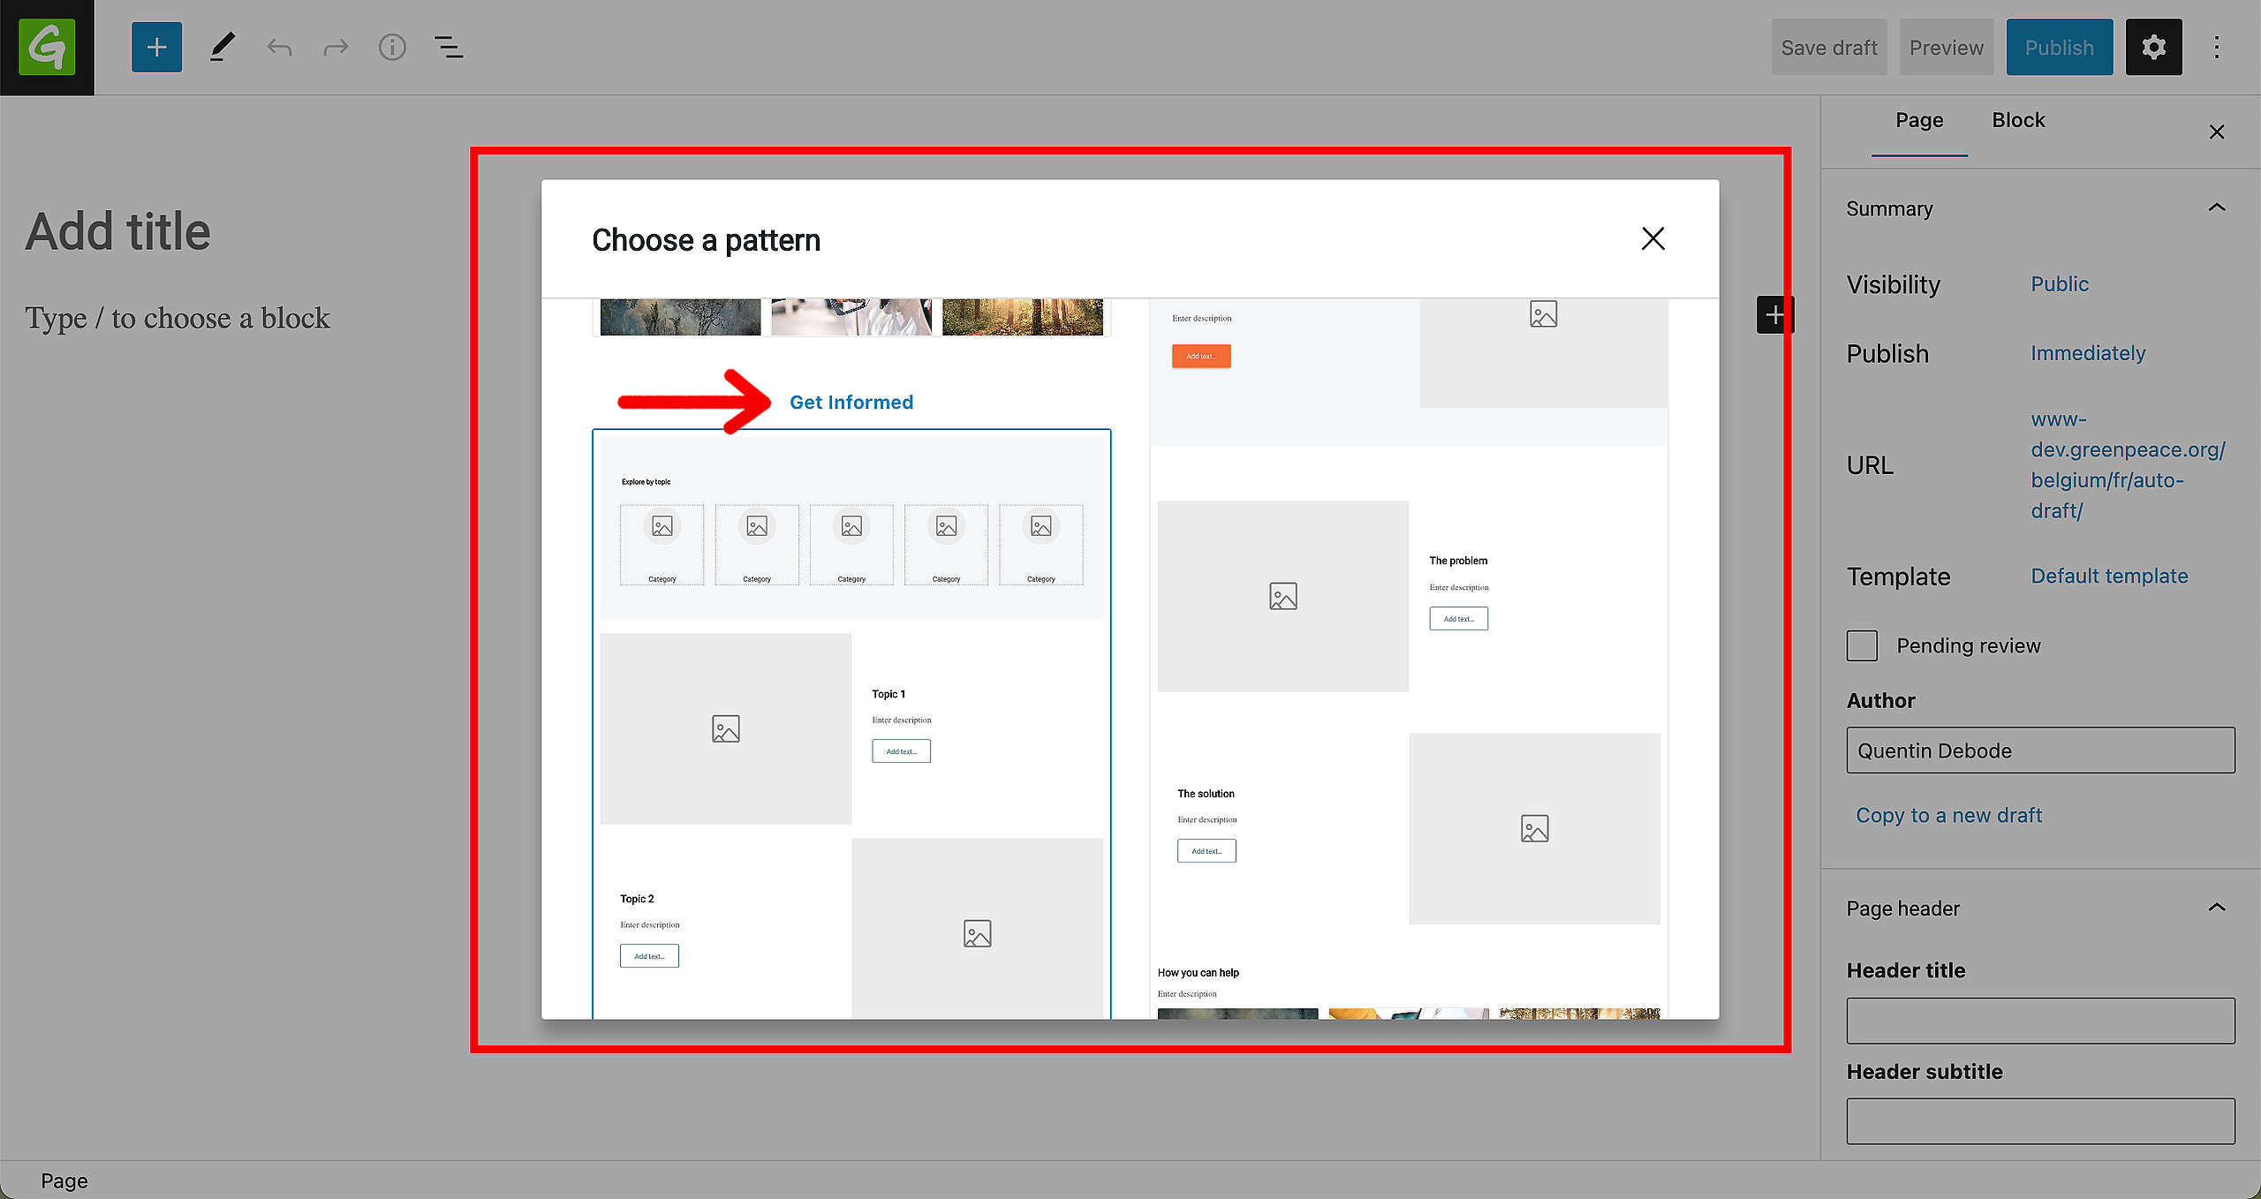Viewport: 2261px width, 1199px height.
Task: Switch to the Block tab
Action: tap(2018, 121)
